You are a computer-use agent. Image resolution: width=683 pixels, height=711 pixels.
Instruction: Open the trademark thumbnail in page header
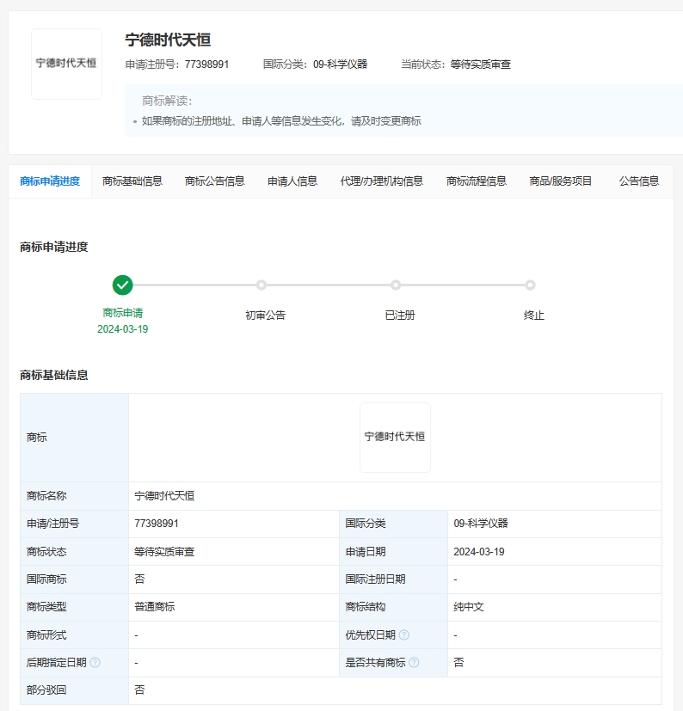[67, 64]
